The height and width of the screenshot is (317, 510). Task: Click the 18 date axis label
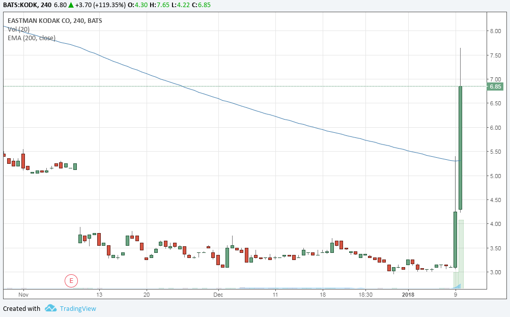coord(323,295)
